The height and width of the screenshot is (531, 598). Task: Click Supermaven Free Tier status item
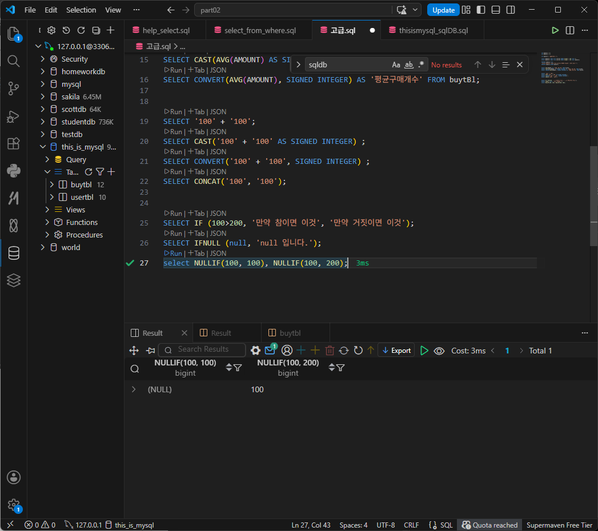pyautogui.click(x=559, y=525)
